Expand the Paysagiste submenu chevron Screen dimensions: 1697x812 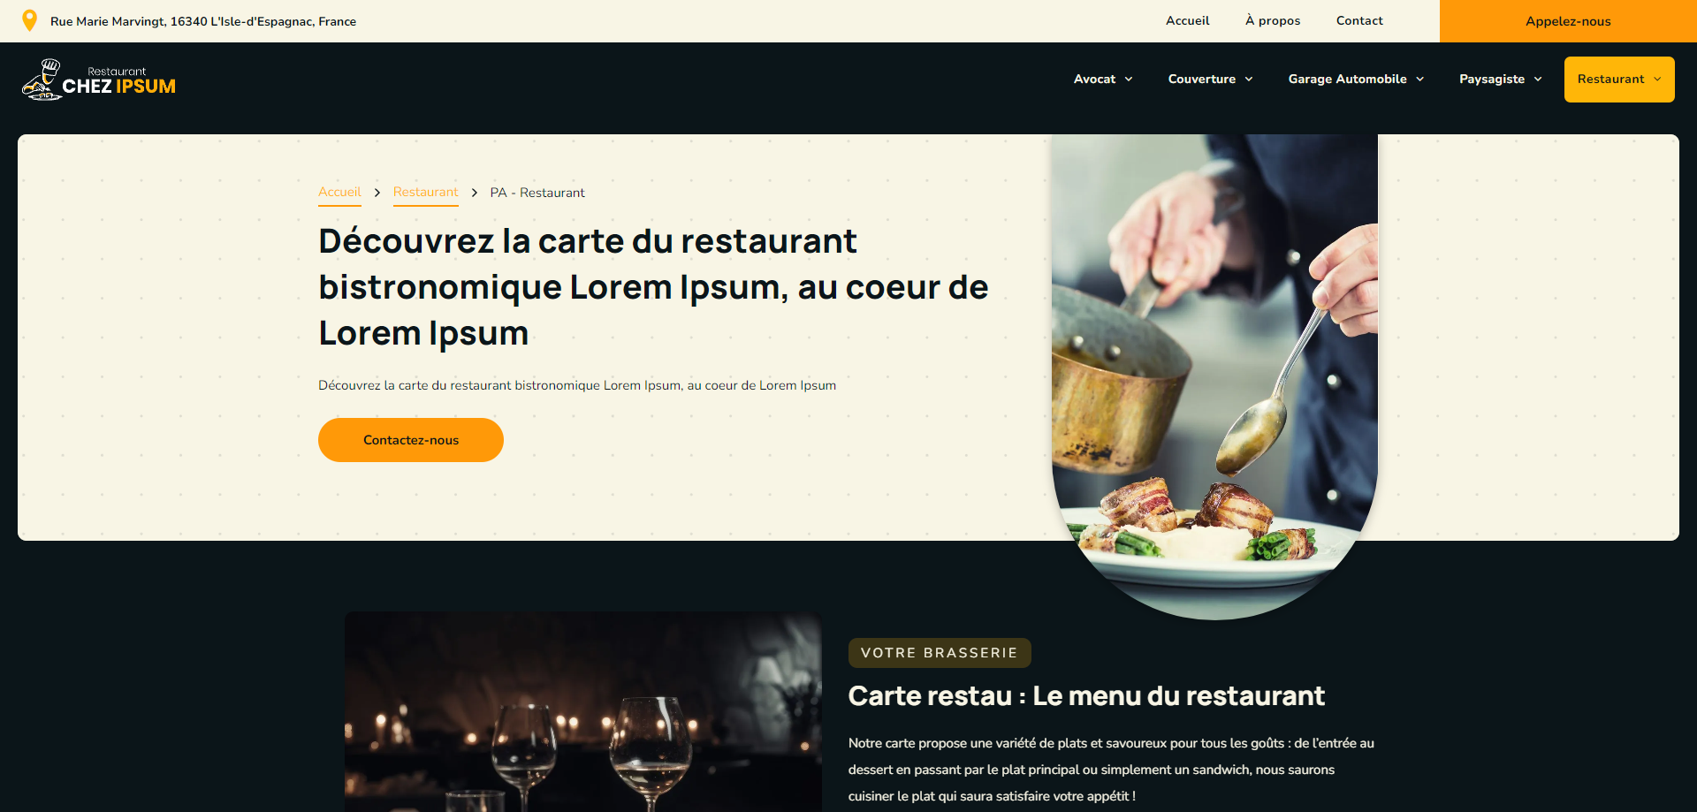pos(1538,80)
